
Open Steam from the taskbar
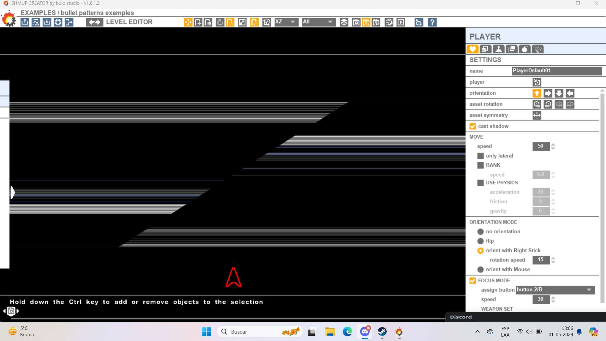[382, 332]
